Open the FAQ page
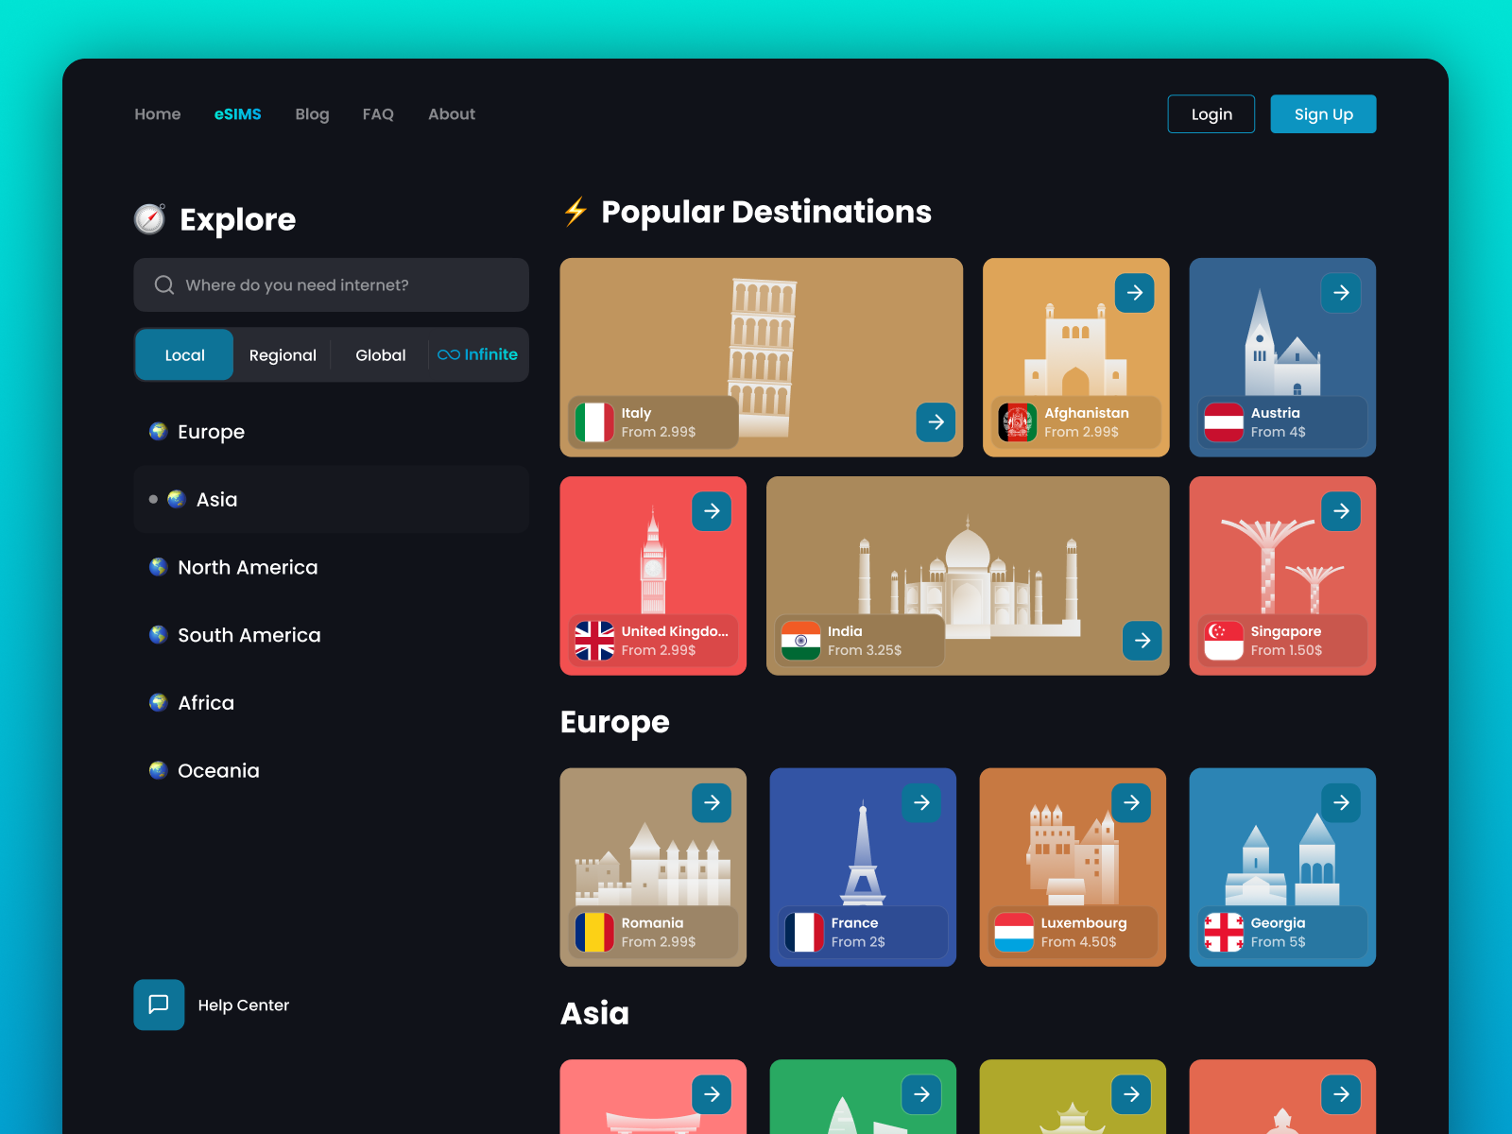 378,113
